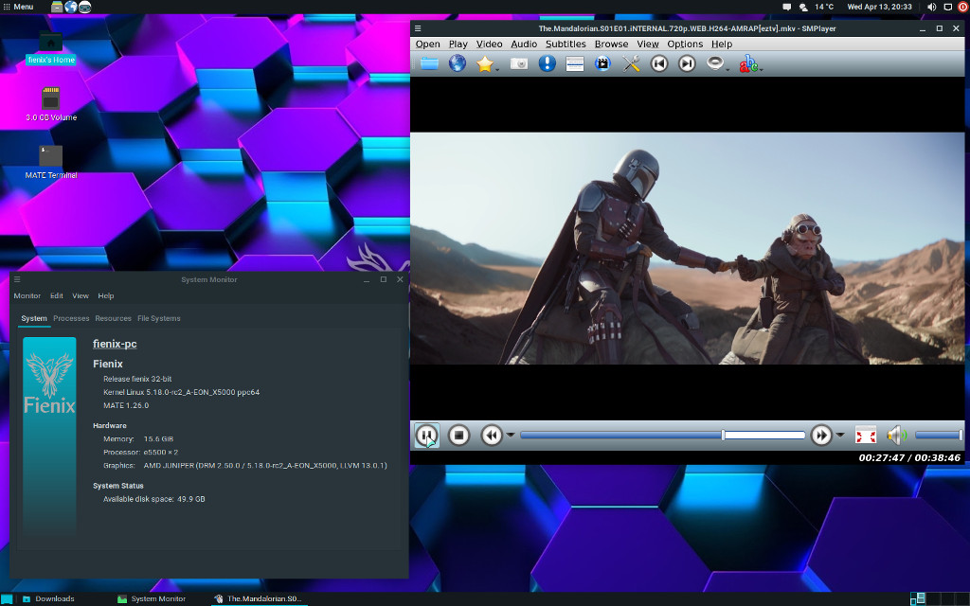Open the Monitor menu in System Monitor

[27, 295]
